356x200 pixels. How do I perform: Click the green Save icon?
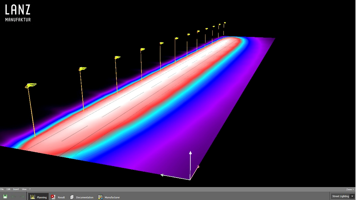click(x=5, y=196)
